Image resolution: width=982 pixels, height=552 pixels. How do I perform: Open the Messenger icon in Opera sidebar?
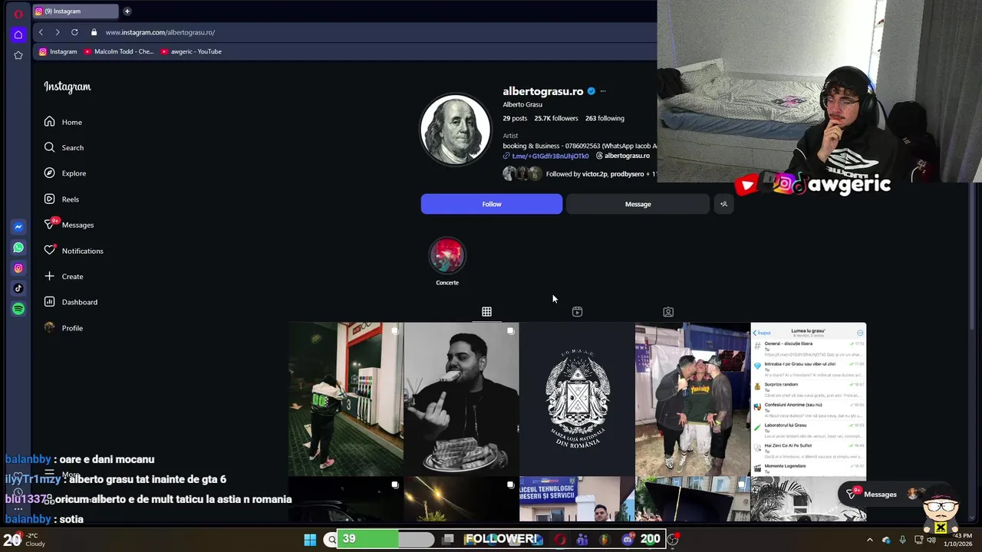18,227
